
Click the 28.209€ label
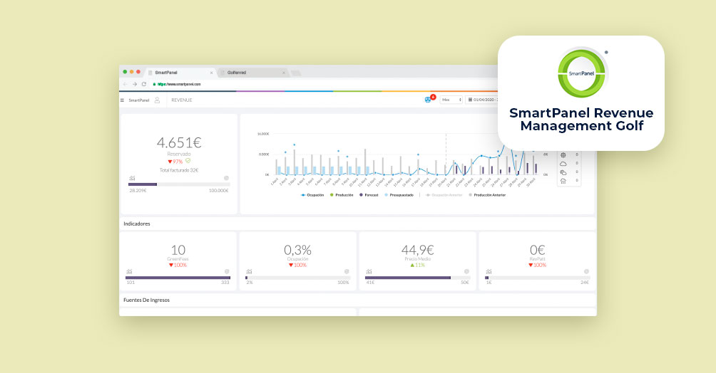[138, 191]
